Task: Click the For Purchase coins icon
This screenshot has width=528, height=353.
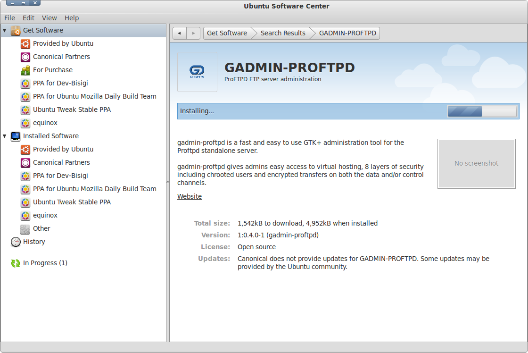Action: click(25, 70)
